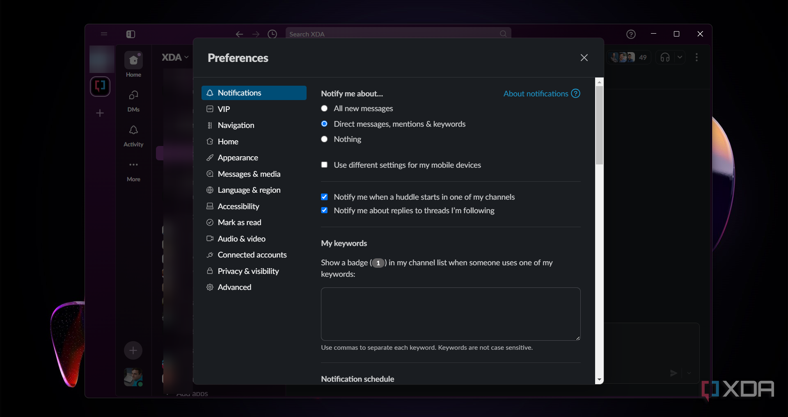The image size is (788, 417).
Task: Select the Nothing notification option
Action: [324, 139]
